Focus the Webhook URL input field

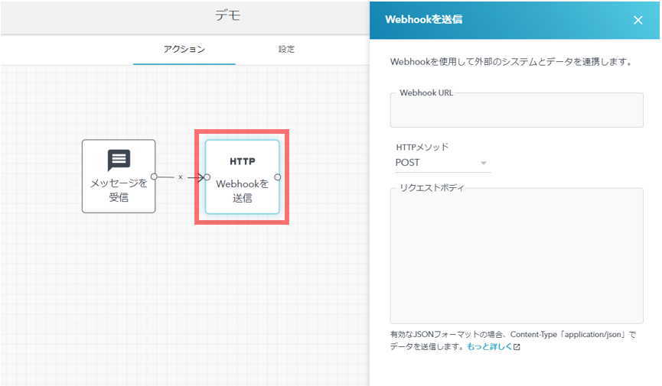tap(516, 111)
